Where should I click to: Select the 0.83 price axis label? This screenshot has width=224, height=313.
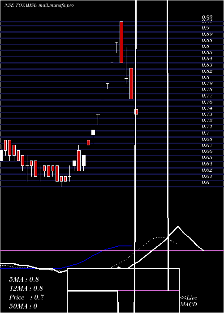[x=207, y=65]
